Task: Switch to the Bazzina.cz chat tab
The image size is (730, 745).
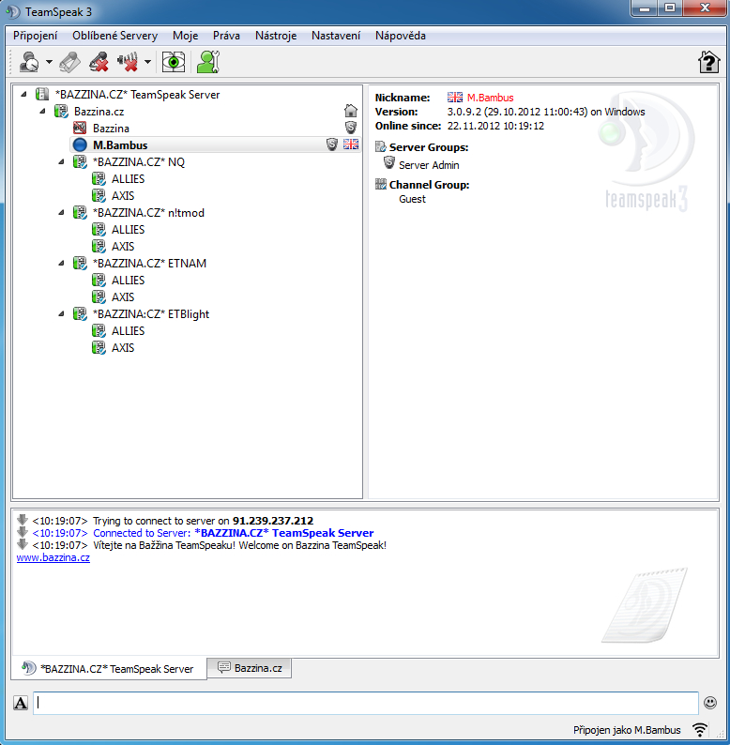Action: (x=250, y=668)
